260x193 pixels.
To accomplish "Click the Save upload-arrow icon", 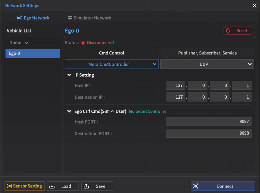I will tap(86, 186).
